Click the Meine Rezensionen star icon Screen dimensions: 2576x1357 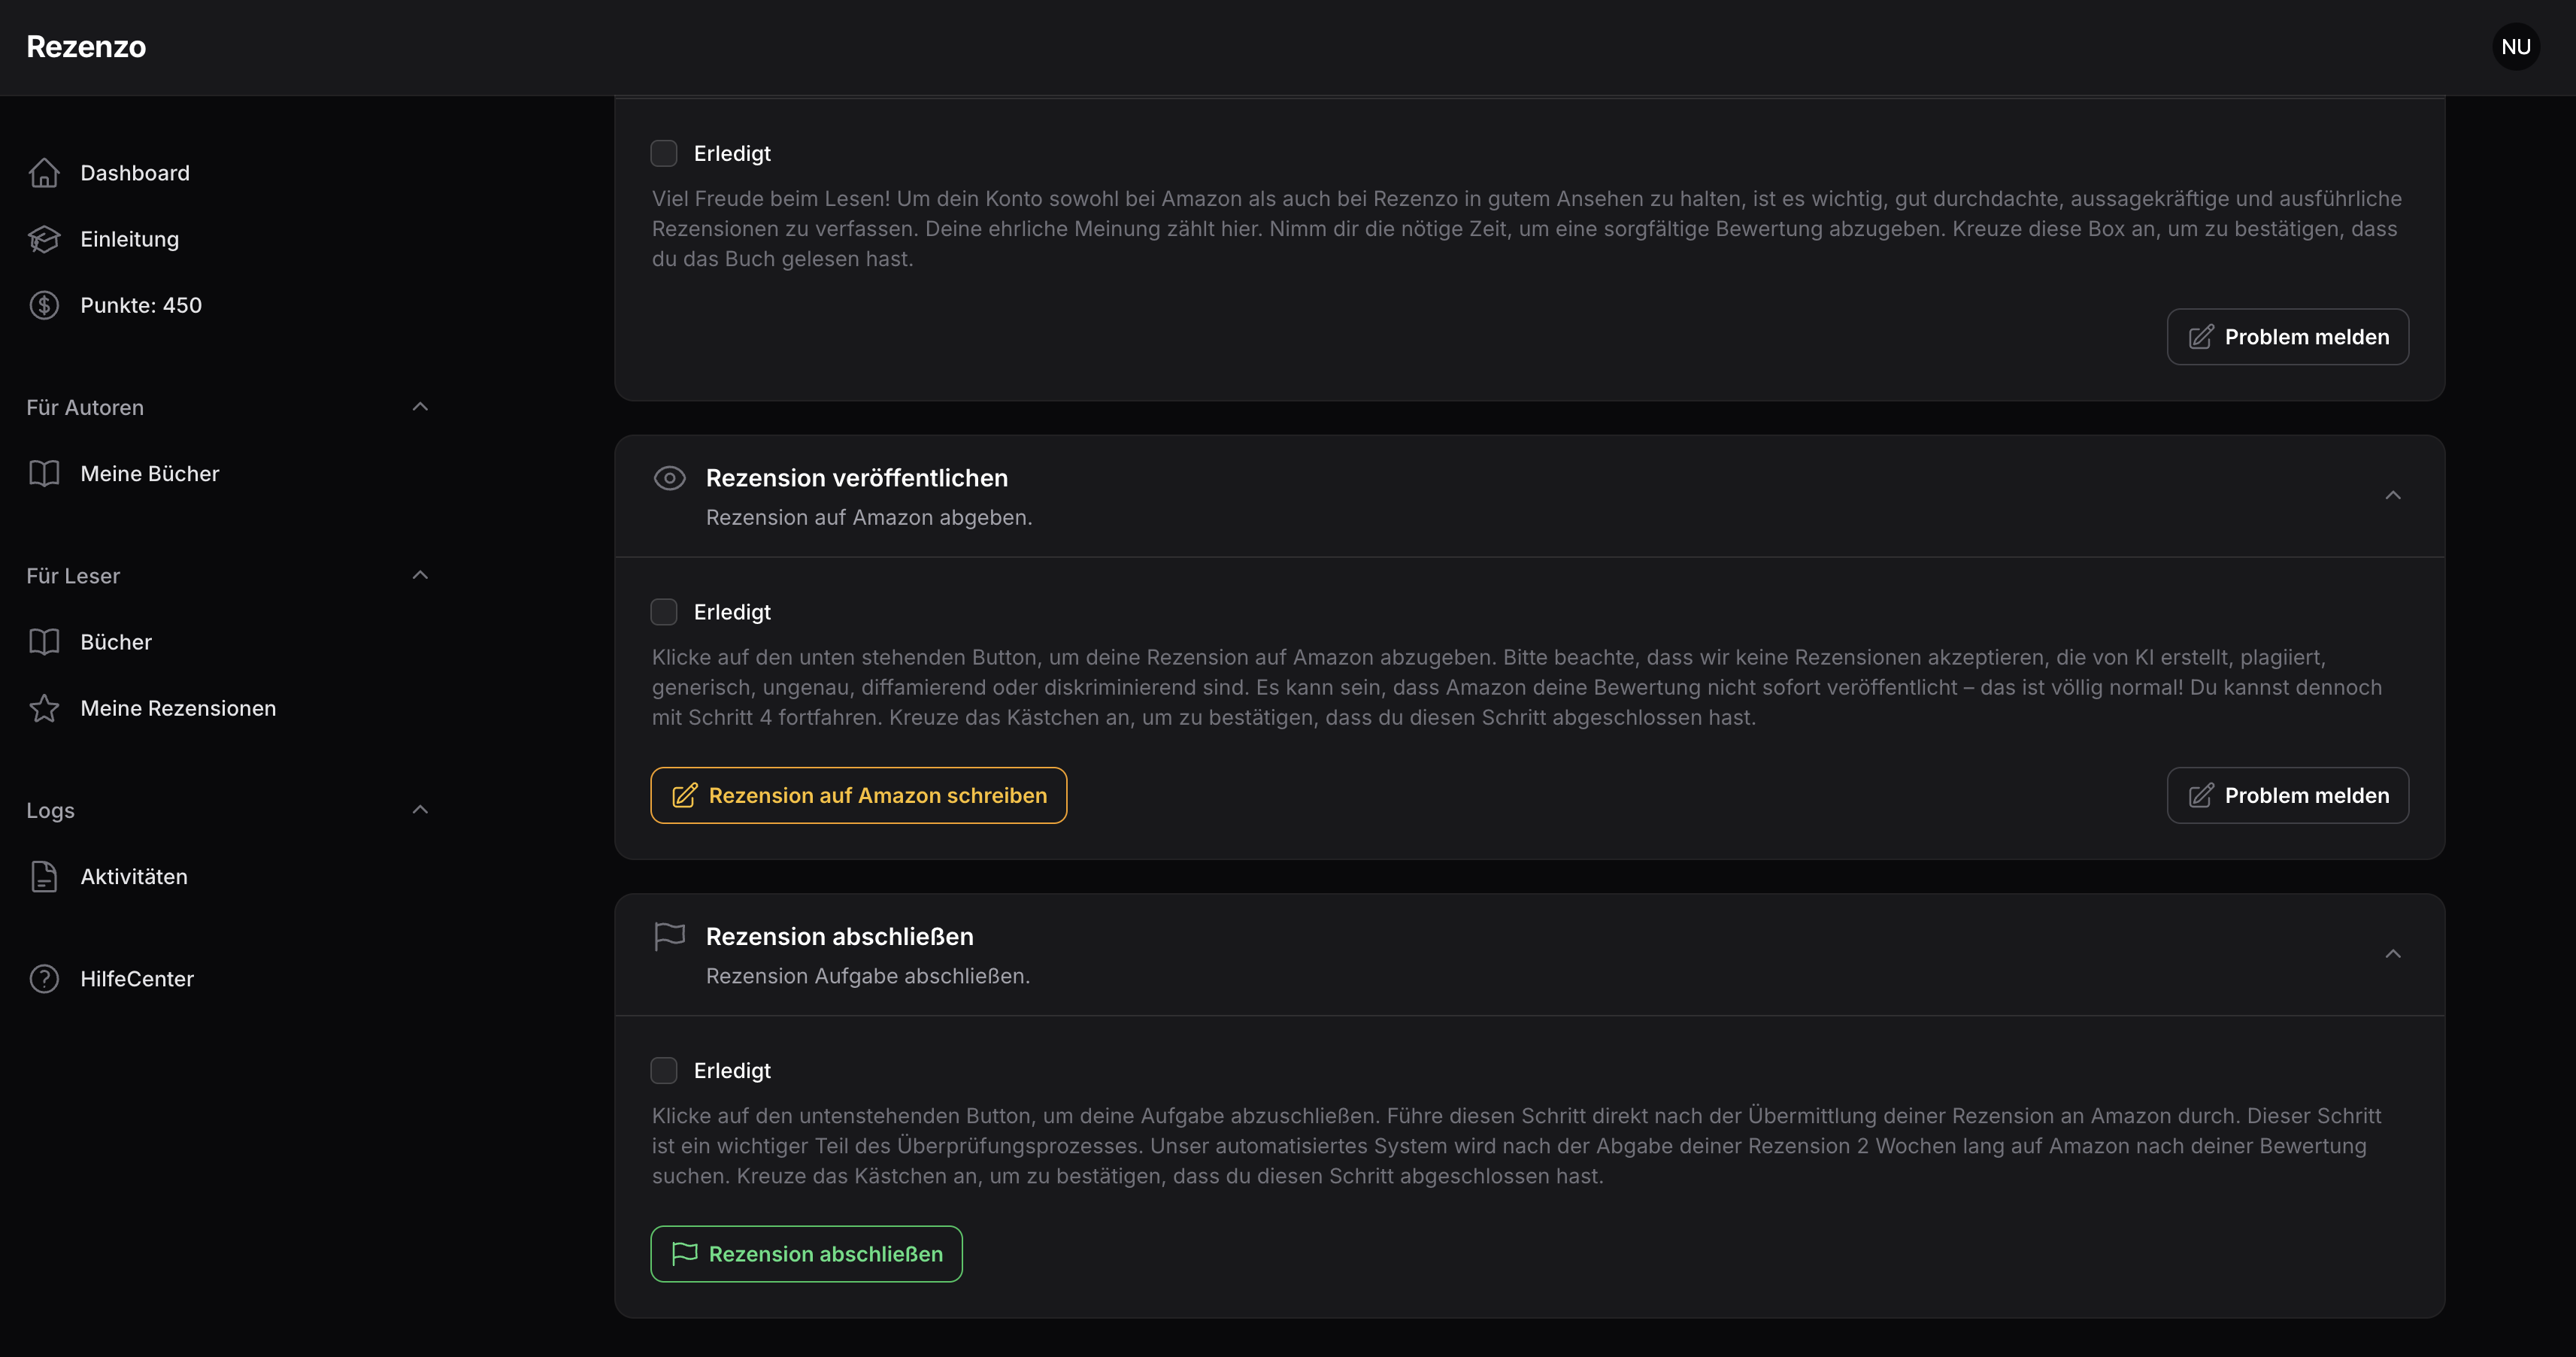(44, 708)
